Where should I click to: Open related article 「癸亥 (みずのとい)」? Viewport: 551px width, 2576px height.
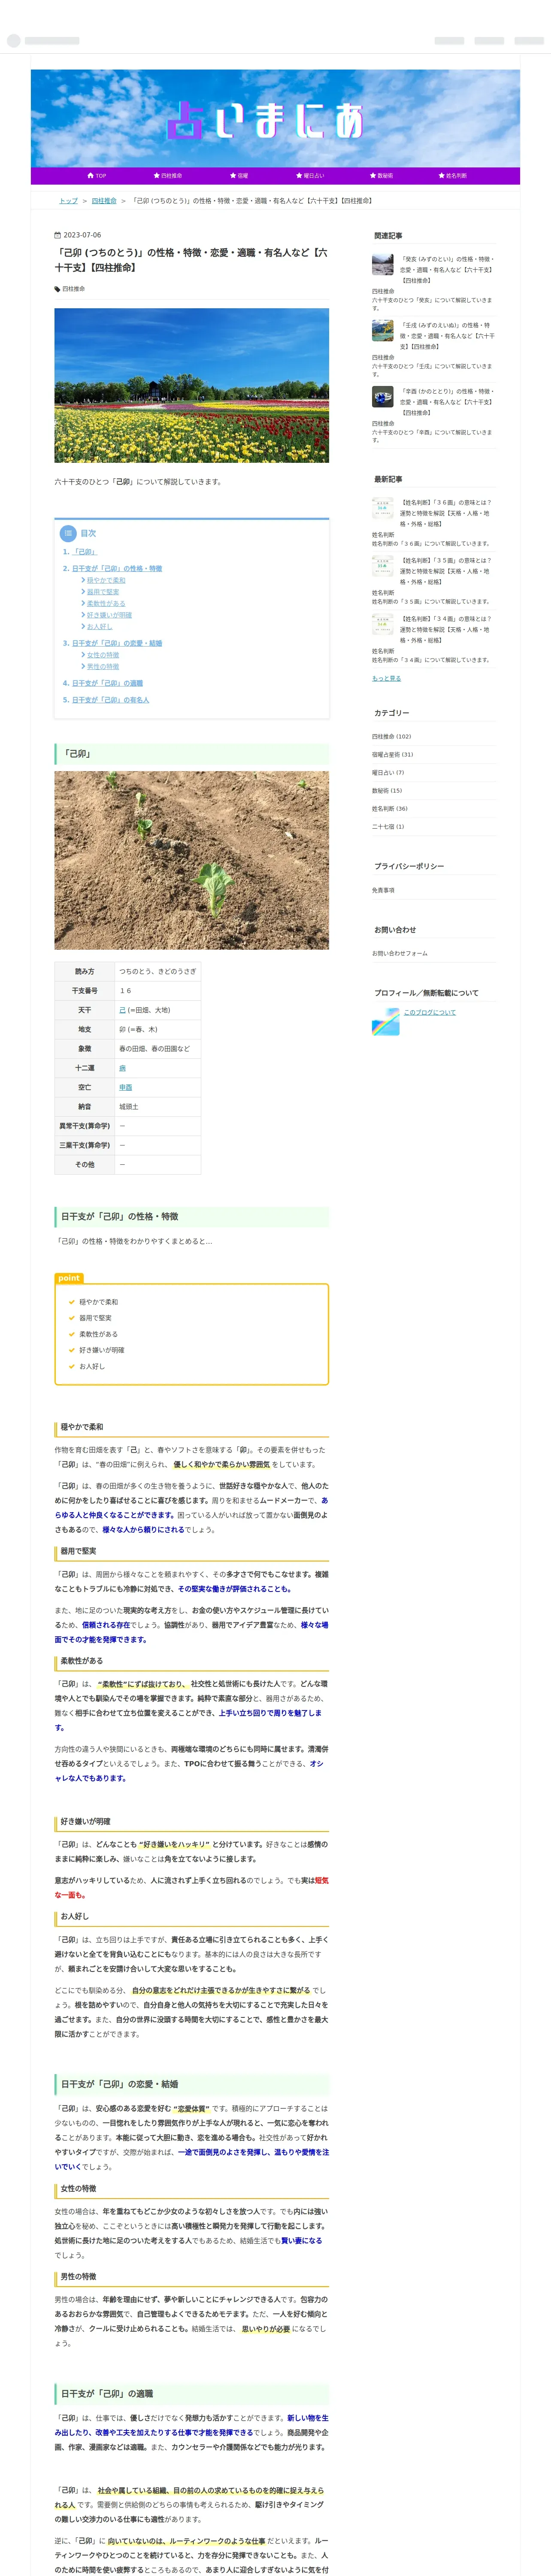(447, 270)
